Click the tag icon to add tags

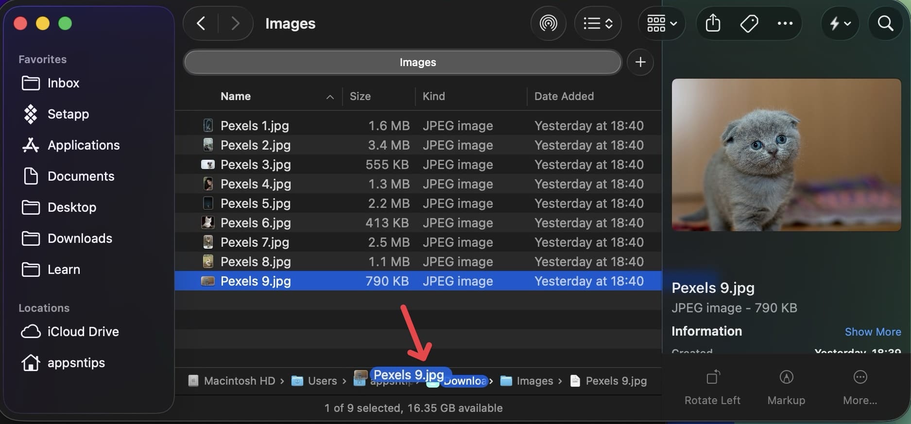(749, 23)
